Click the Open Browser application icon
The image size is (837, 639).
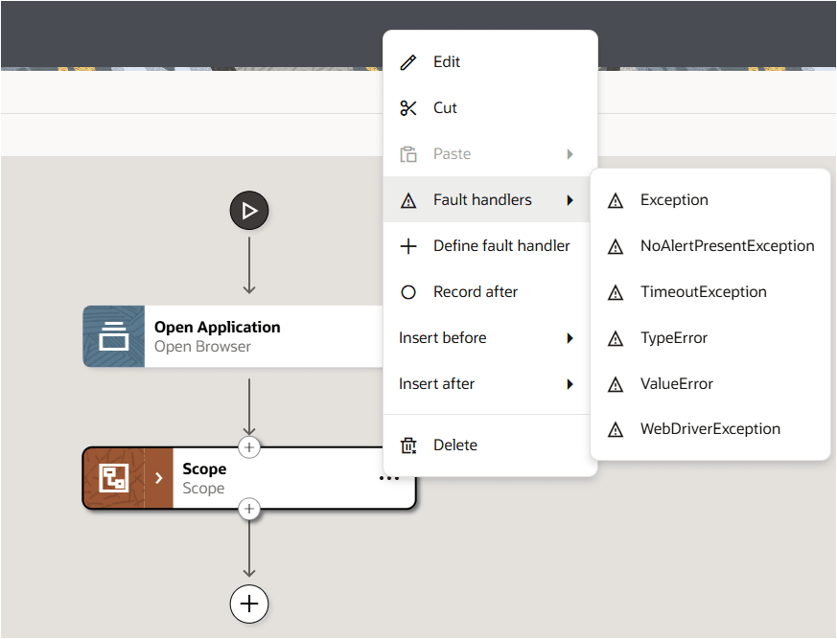[113, 336]
